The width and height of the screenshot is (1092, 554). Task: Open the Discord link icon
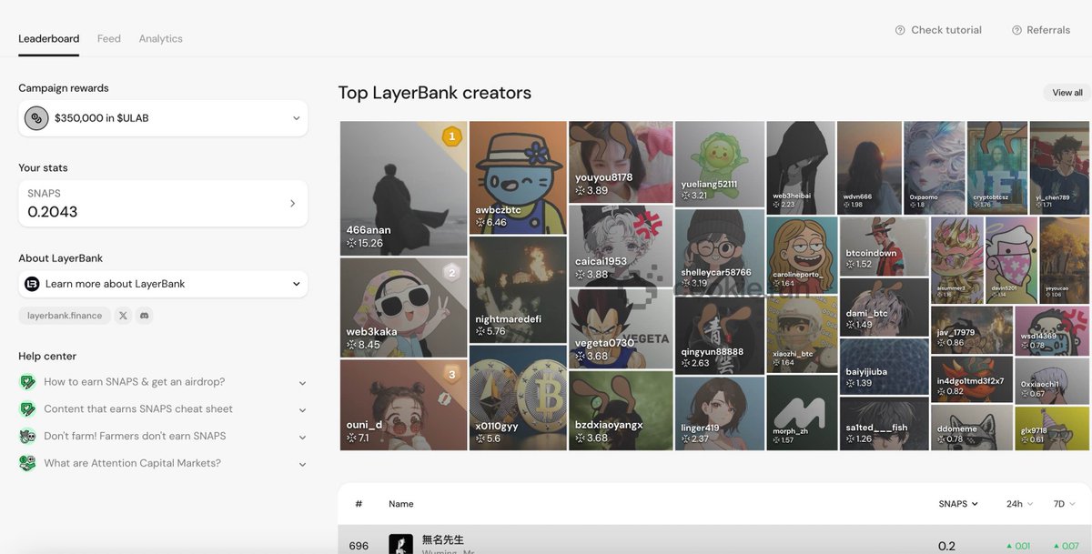tap(144, 316)
